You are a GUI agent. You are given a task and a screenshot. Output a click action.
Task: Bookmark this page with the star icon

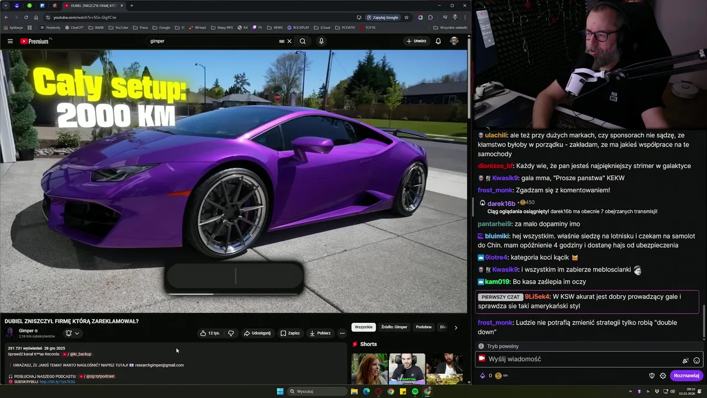[x=407, y=17]
